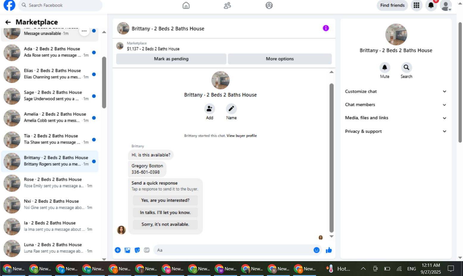463x276 pixels.
Task: Click the Name pencil edit icon
Action: 231,109
